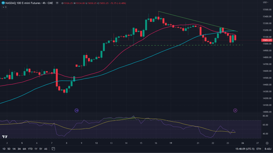The height and width of the screenshot is (153, 273).
Task: Toggle B-ADJ back-adjustment for contracts
Action: coord(268,149)
